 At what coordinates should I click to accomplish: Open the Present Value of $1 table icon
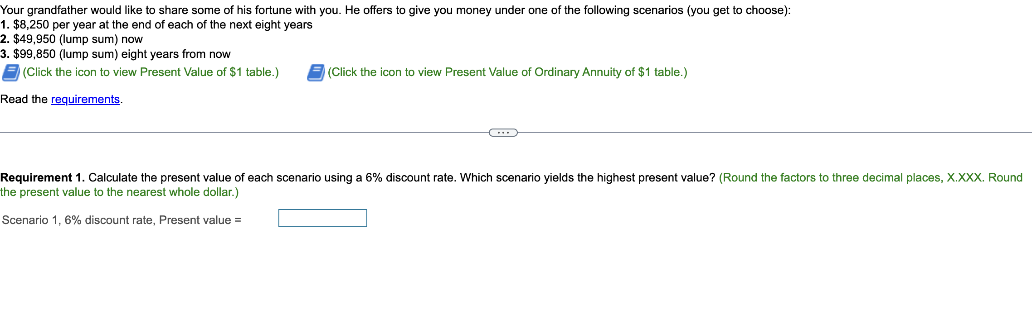10,72
